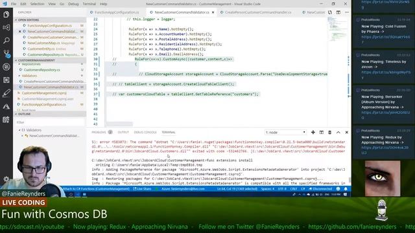Viewport: 415px width, 233px height.
Task: Open the Manage gear in activity bar
Action: 6,179
